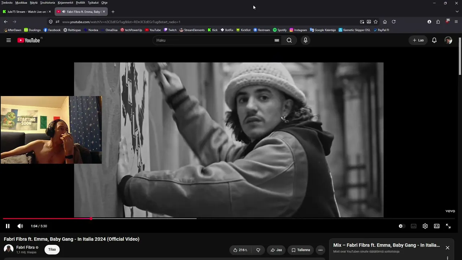The height and width of the screenshot is (260, 462).
Task: Open the Firefox application hamburger menu
Action: pos(456,22)
